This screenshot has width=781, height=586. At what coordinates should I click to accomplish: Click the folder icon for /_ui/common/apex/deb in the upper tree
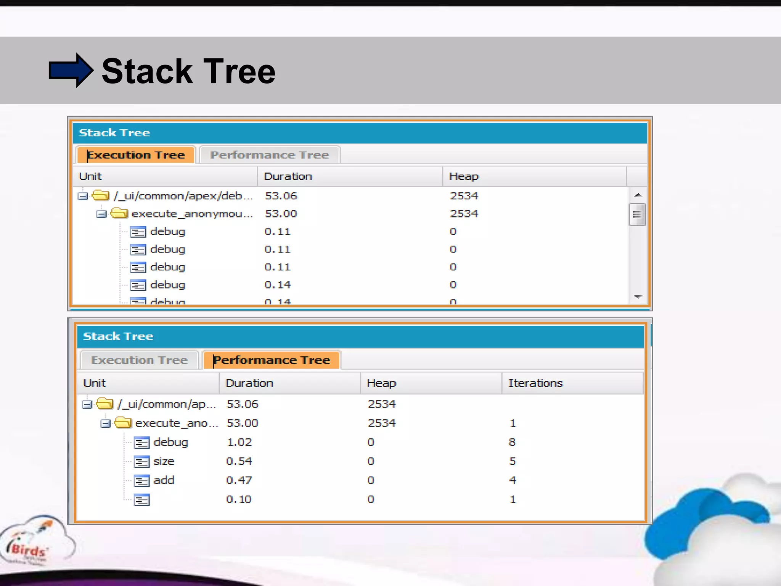[x=101, y=196]
